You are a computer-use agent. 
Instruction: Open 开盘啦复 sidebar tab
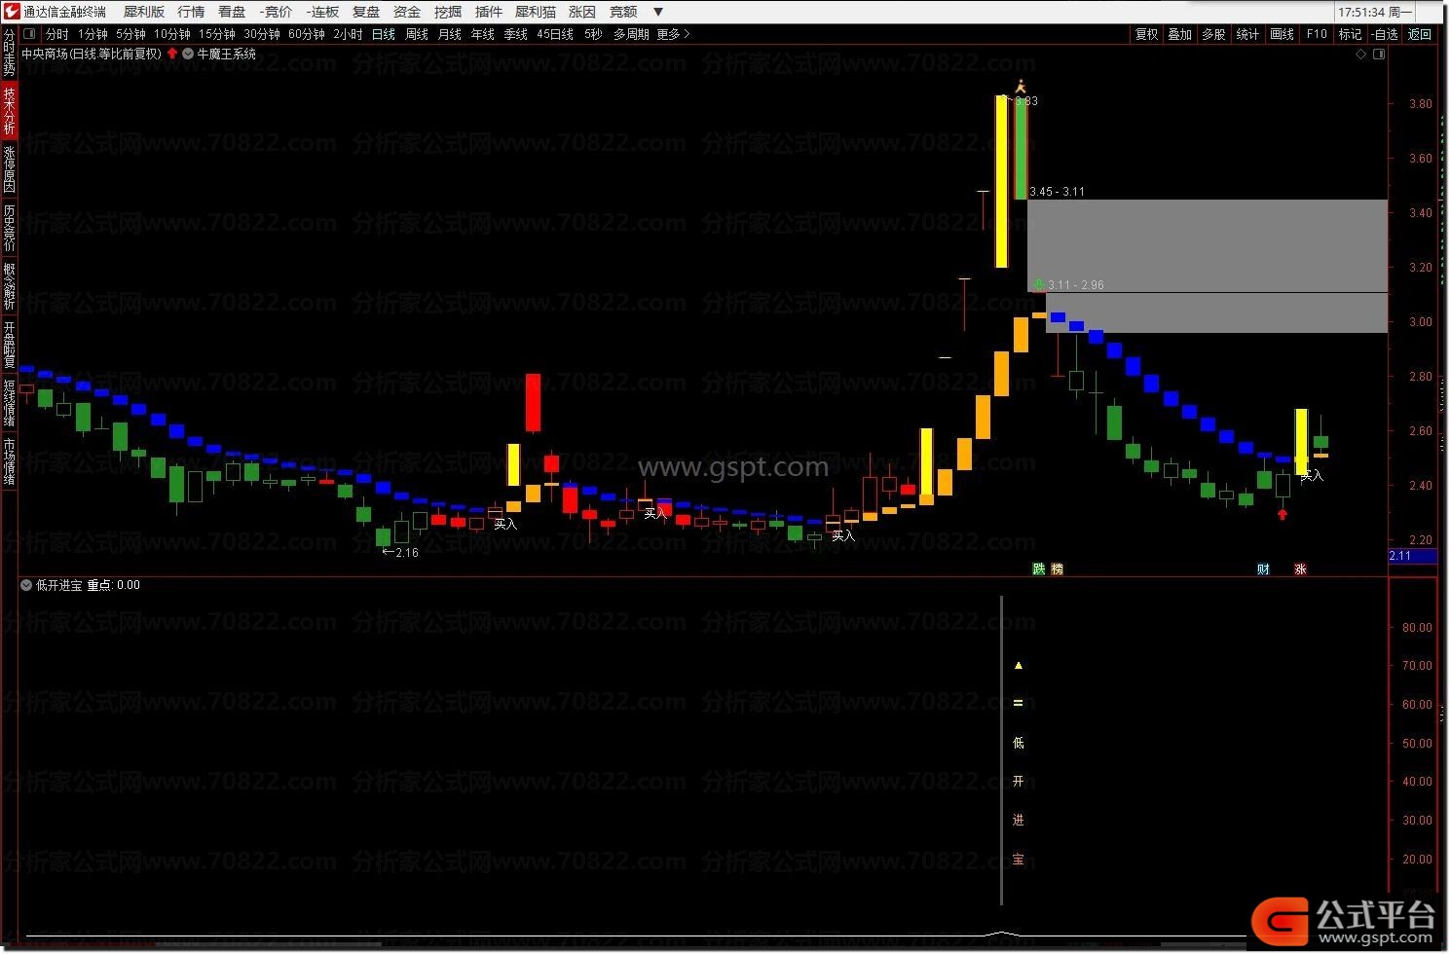(9, 344)
